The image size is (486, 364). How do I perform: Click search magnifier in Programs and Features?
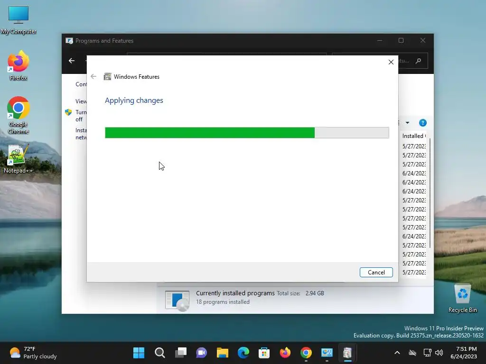[x=418, y=61]
